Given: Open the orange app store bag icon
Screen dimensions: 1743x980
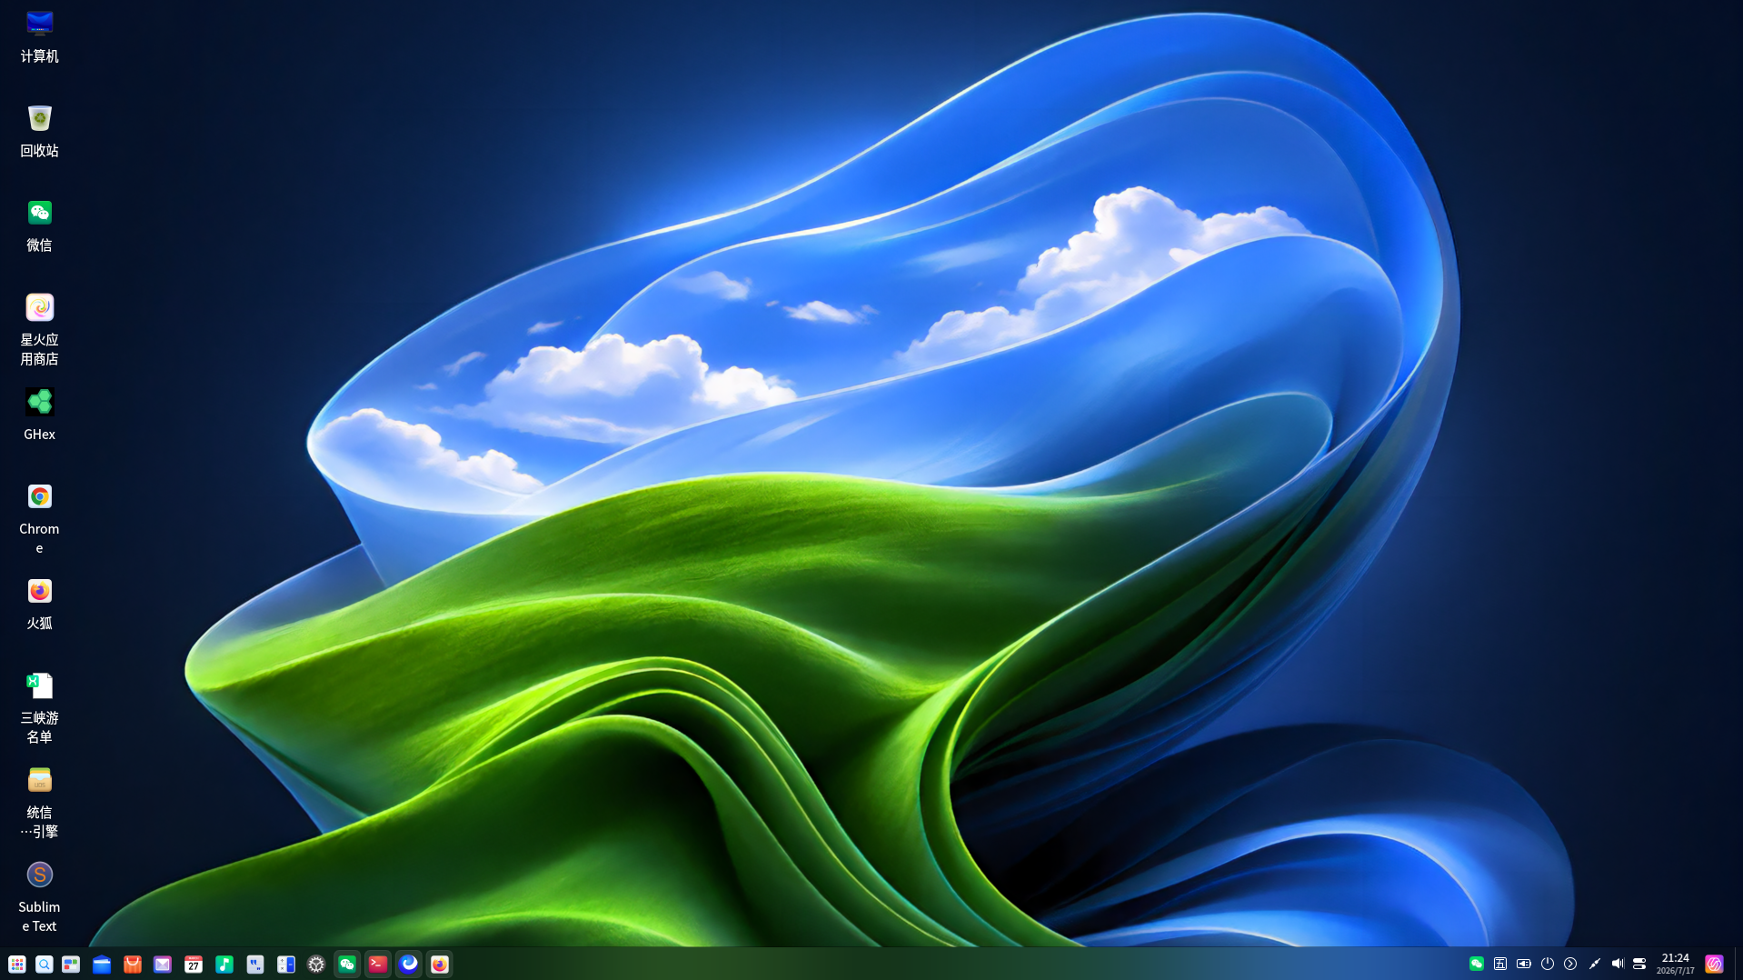Looking at the screenshot, I should point(133,965).
